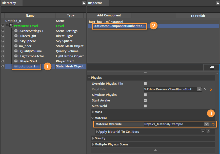Open the properties list view menu icon

pyautogui.click(x=212, y=67)
